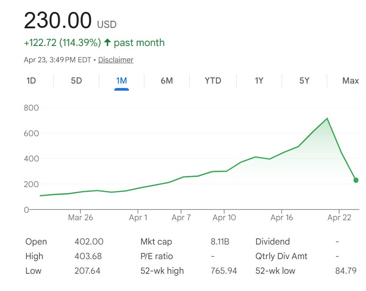Image resolution: width=366 pixels, height=291 pixels.
Task: Switch to the 1D time range tab
Action: click(31, 81)
